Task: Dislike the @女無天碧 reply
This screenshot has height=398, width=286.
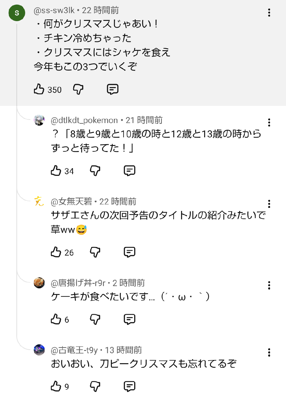Action: coord(95,252)
